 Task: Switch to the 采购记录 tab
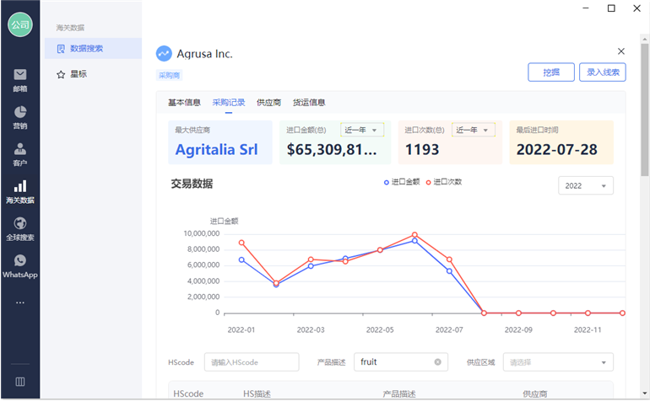[229, 103]
